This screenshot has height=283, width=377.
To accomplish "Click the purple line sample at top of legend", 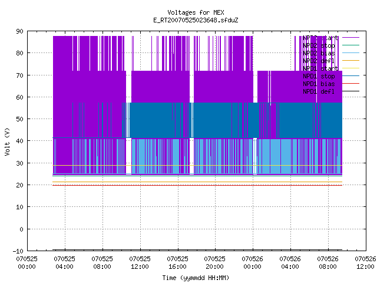I will pos(350,38).
